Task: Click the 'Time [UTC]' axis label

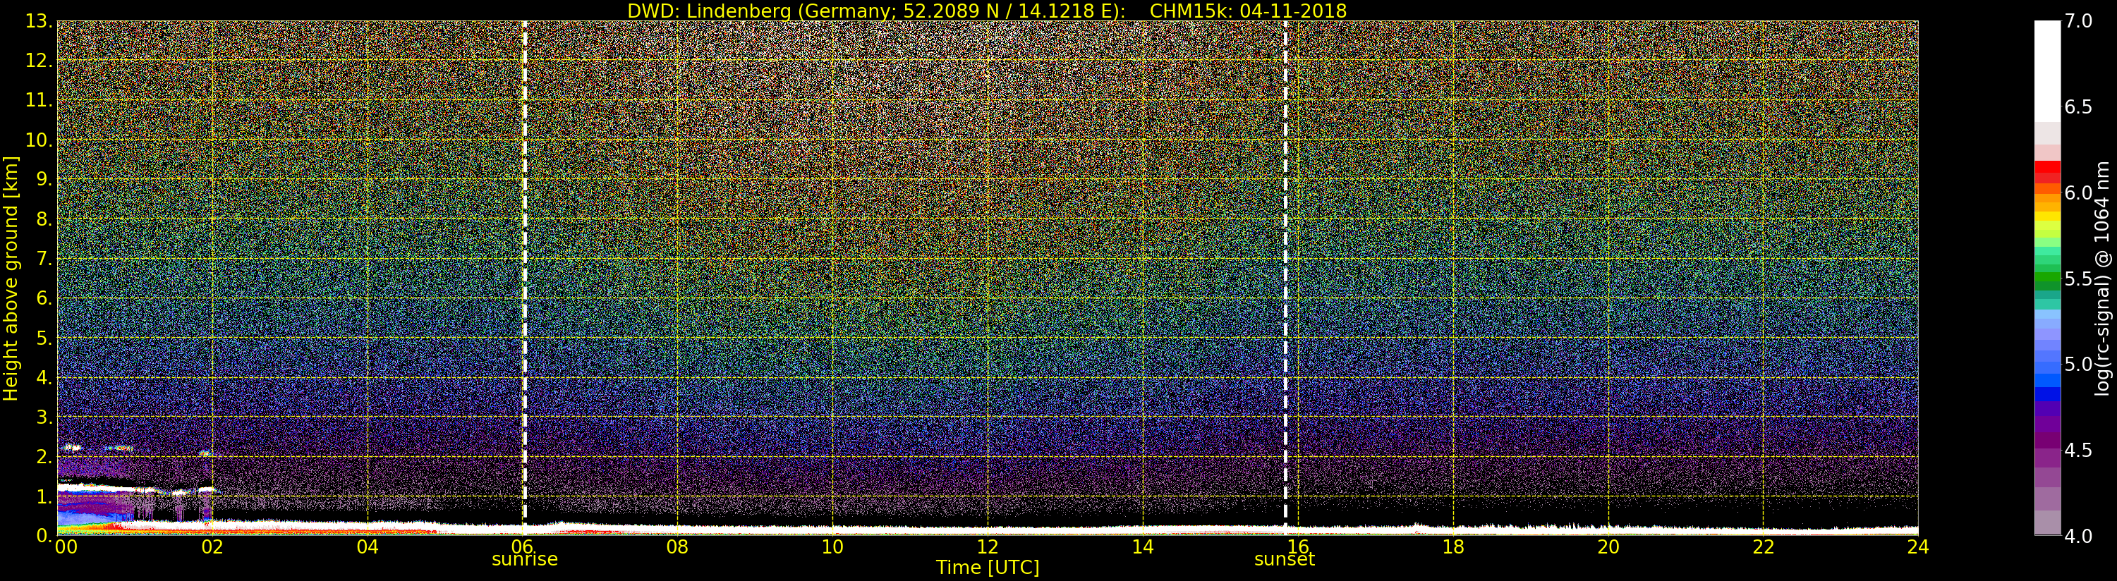Action: click(x=987, y=568)
